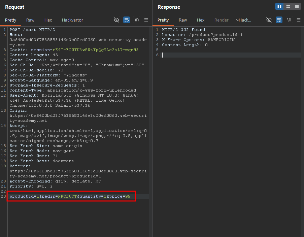Screen dimensions: 304x237
Task: Click the Sec-Fetch-Site: same-origin header
Action: pos(46,146)
